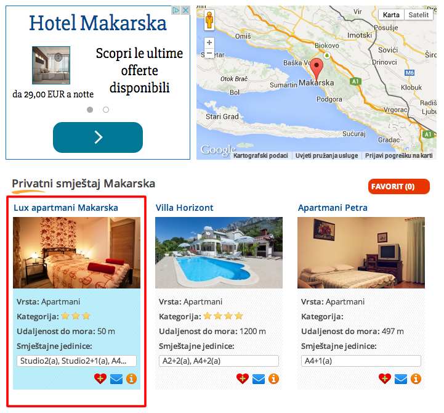Image resolution: width=444 pixels, height=413 pixels.
Task: Open AdChoices info icon on ad
Action: pyautogui.click(x=176, y=10)
